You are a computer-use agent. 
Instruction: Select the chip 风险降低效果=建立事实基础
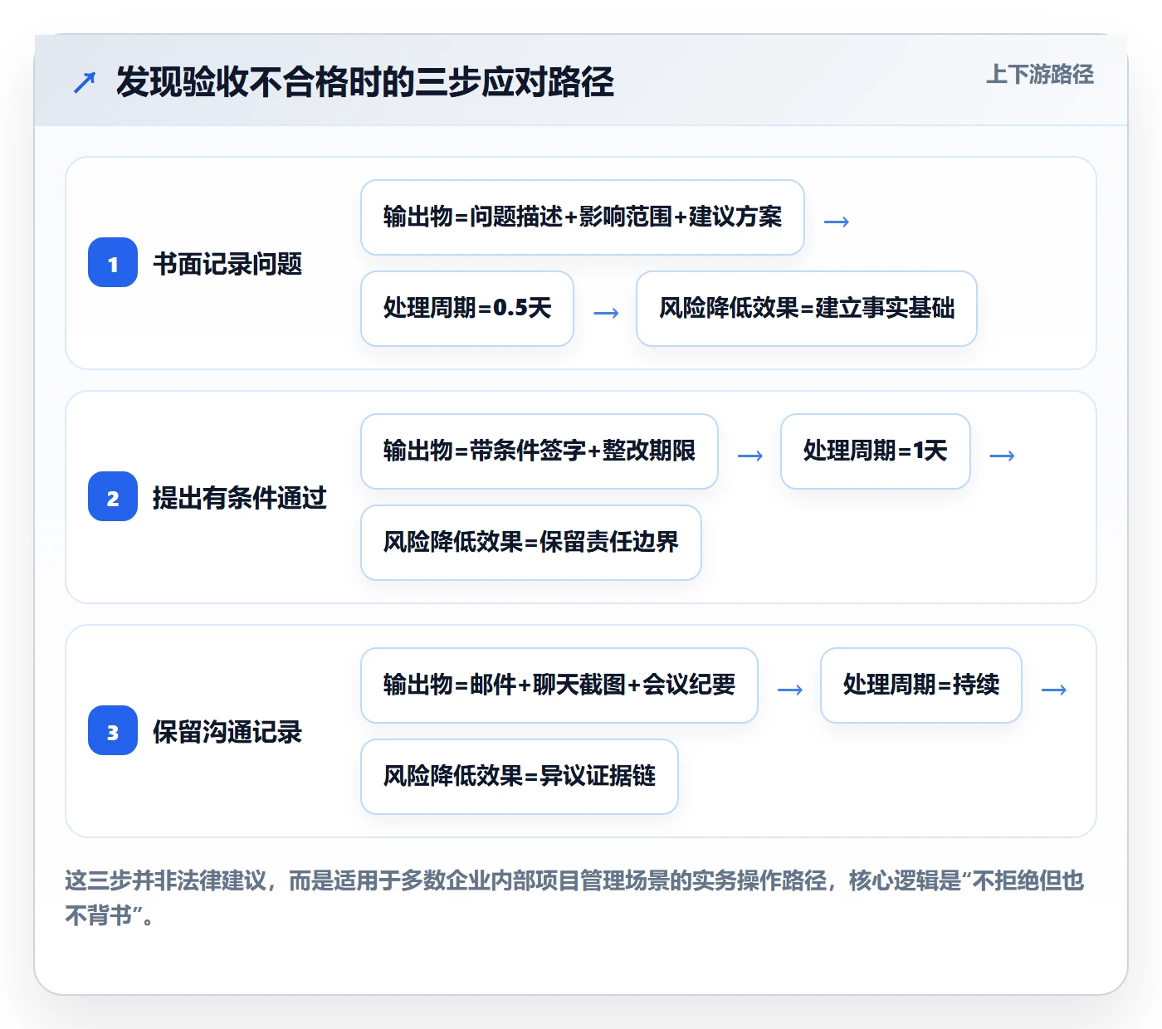coord(807,309)
